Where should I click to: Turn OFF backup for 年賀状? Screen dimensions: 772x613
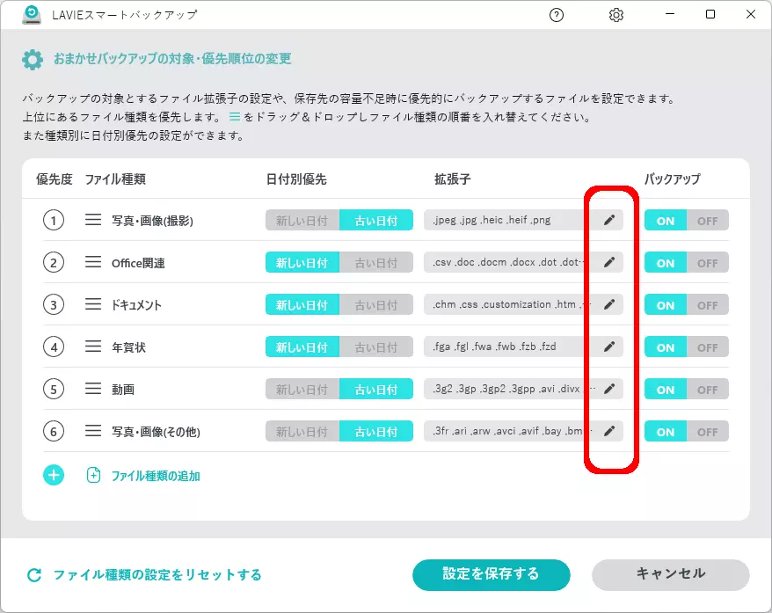708,347
